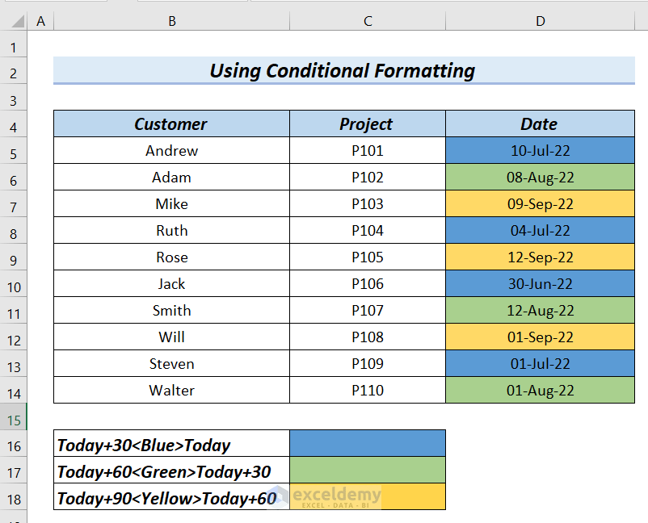Screen dimensions: 648x523
Task: Select column B header
Action: tap(171, 21)
